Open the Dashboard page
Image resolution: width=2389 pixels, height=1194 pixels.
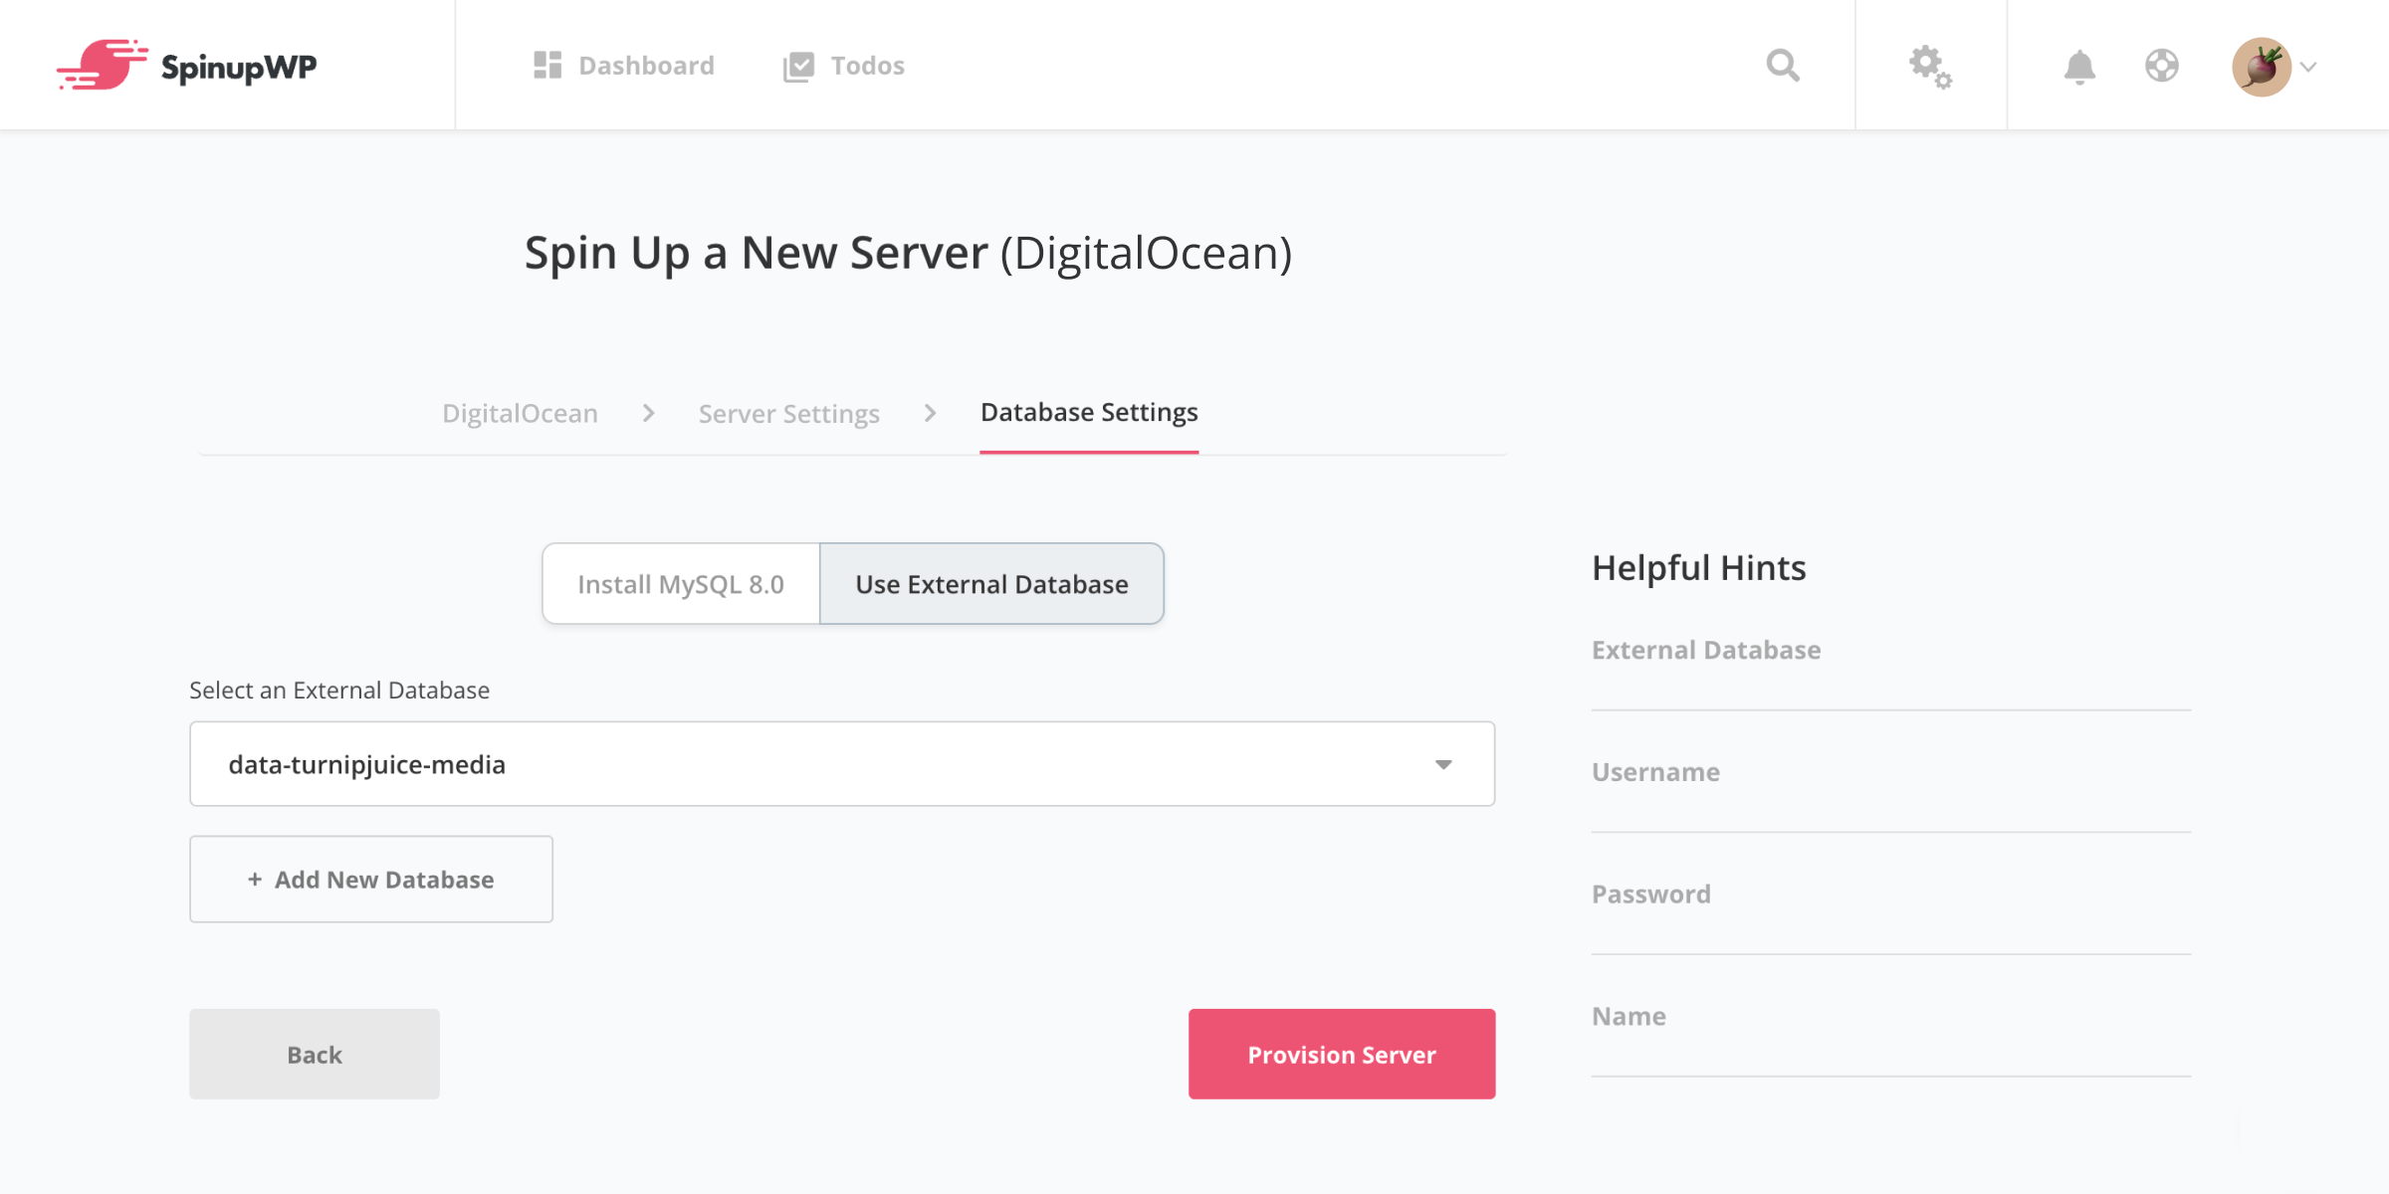[x=624, y=66]
